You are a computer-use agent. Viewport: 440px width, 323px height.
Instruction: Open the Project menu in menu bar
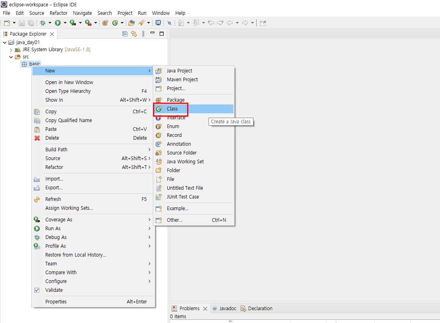click(125, 13)
